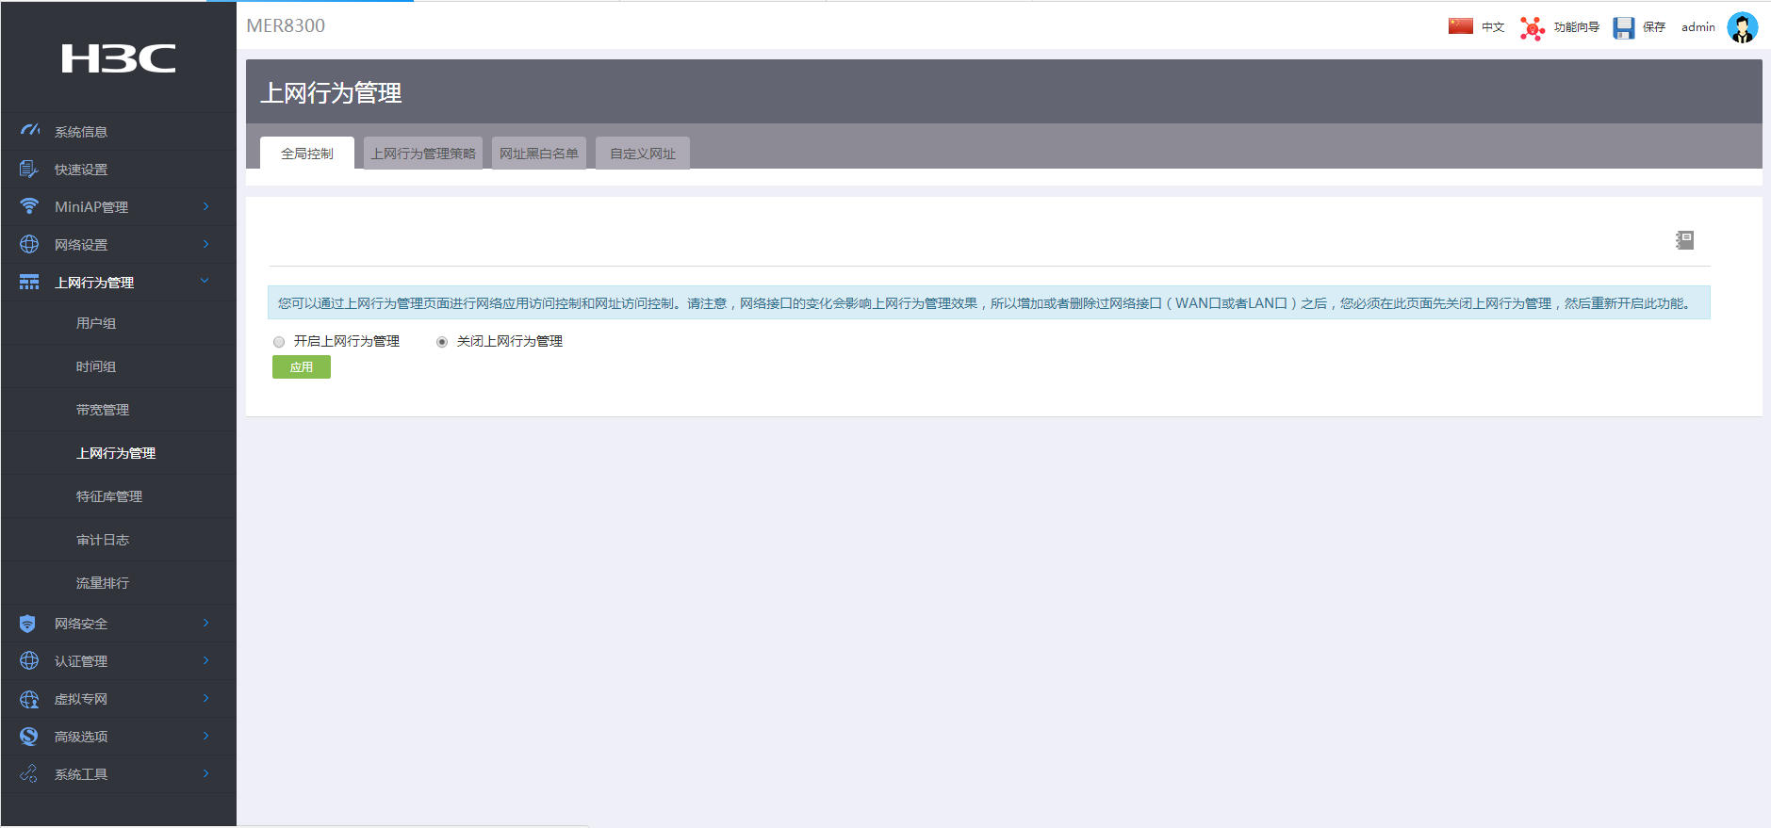Click the 网络安全 shield icon

coord(27,624)
